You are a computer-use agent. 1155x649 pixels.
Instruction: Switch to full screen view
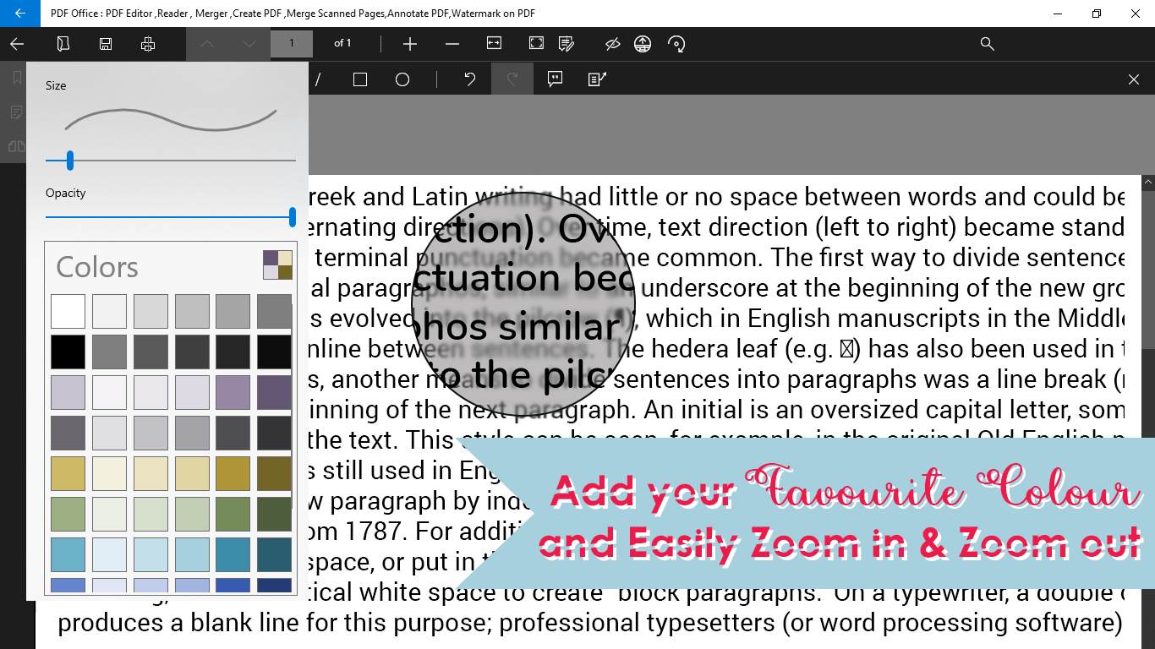pos(536,43)
